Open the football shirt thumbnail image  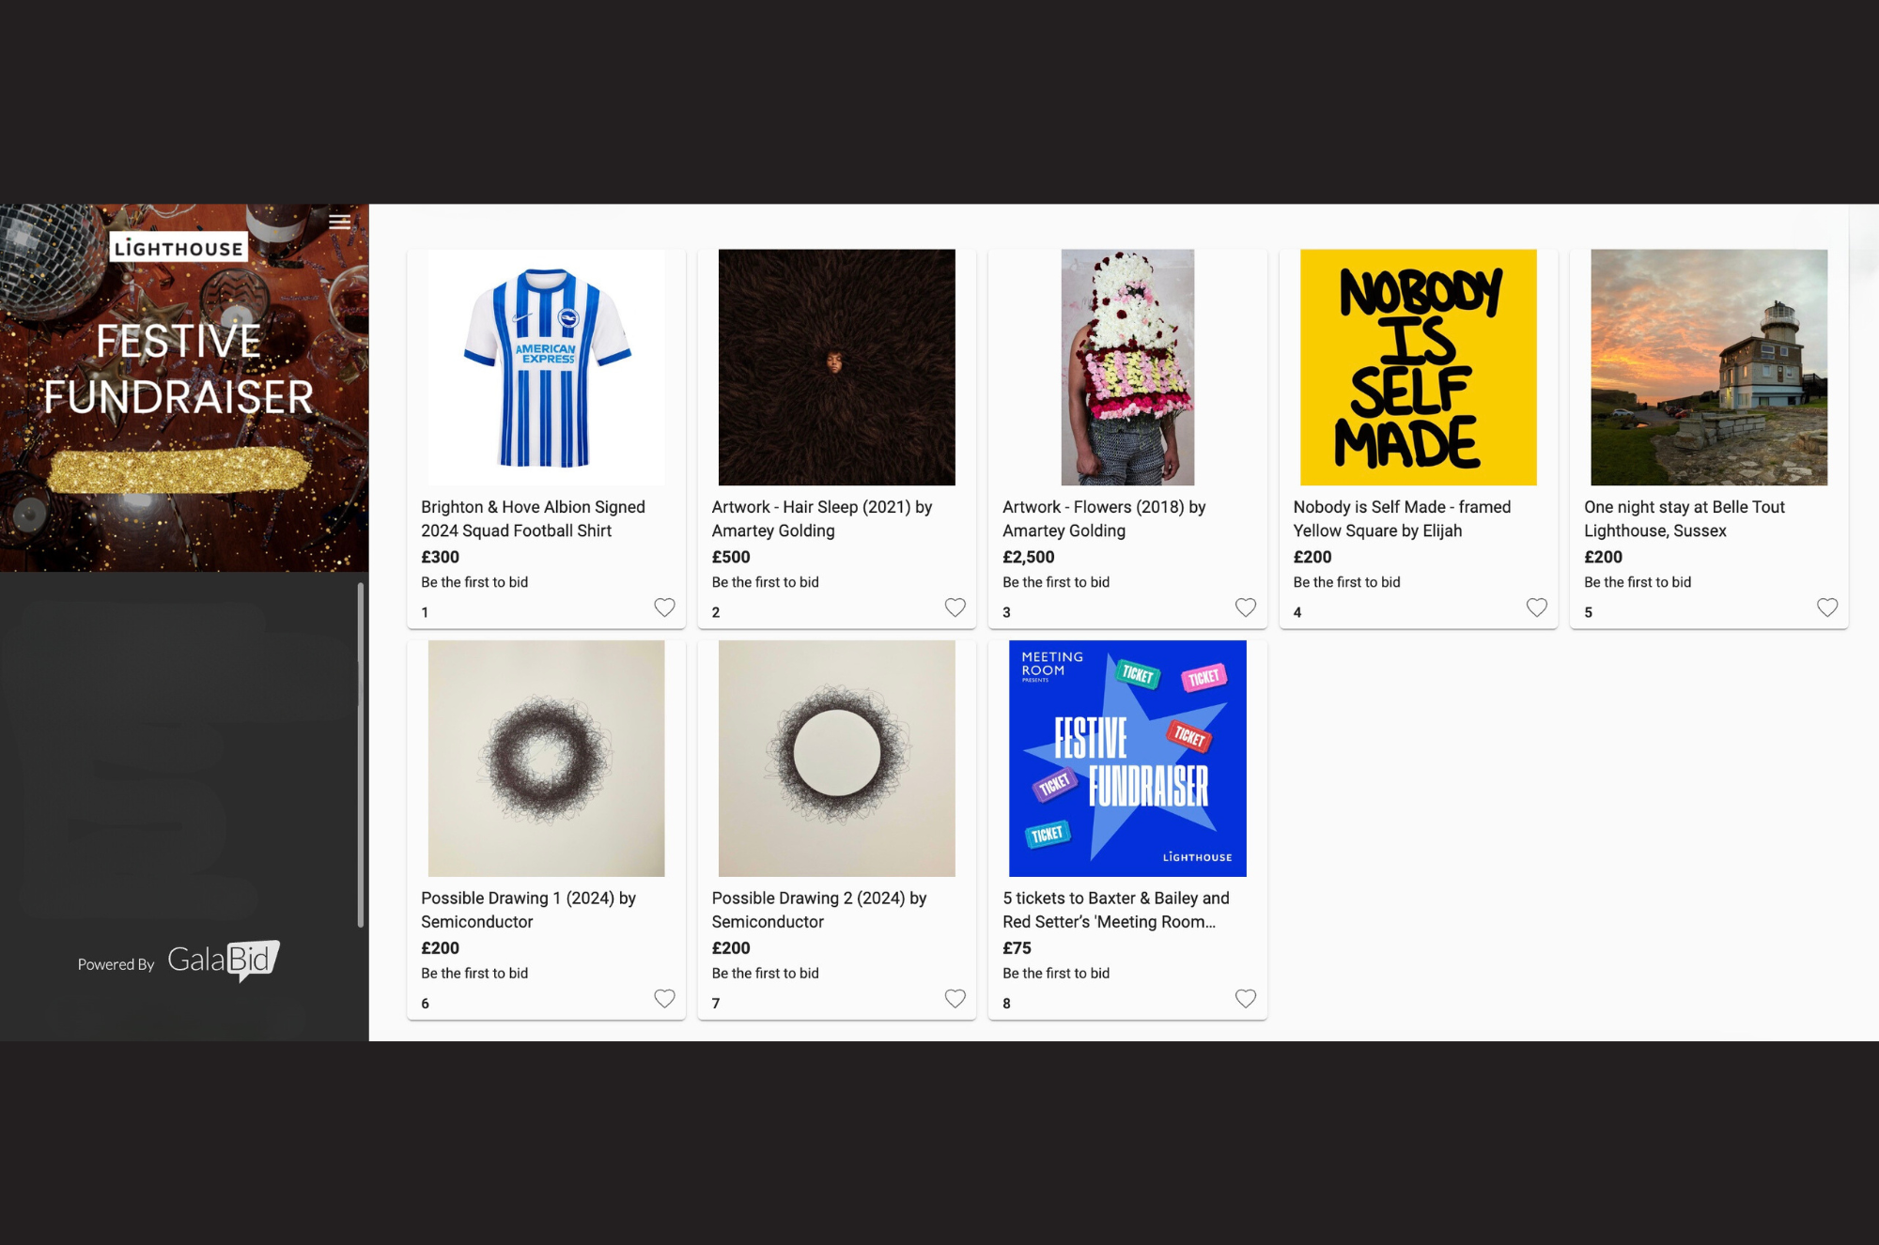pyautogui.click(x=546, y=367)
